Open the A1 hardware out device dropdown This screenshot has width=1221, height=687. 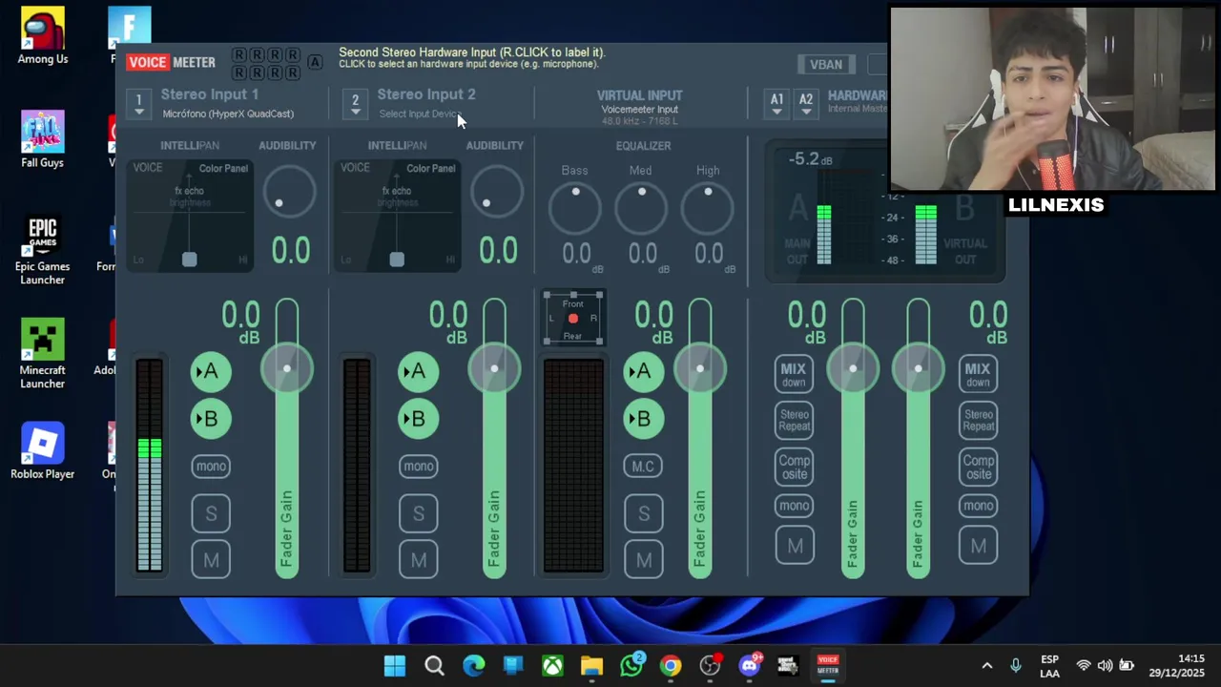click(x=777, y=103)
